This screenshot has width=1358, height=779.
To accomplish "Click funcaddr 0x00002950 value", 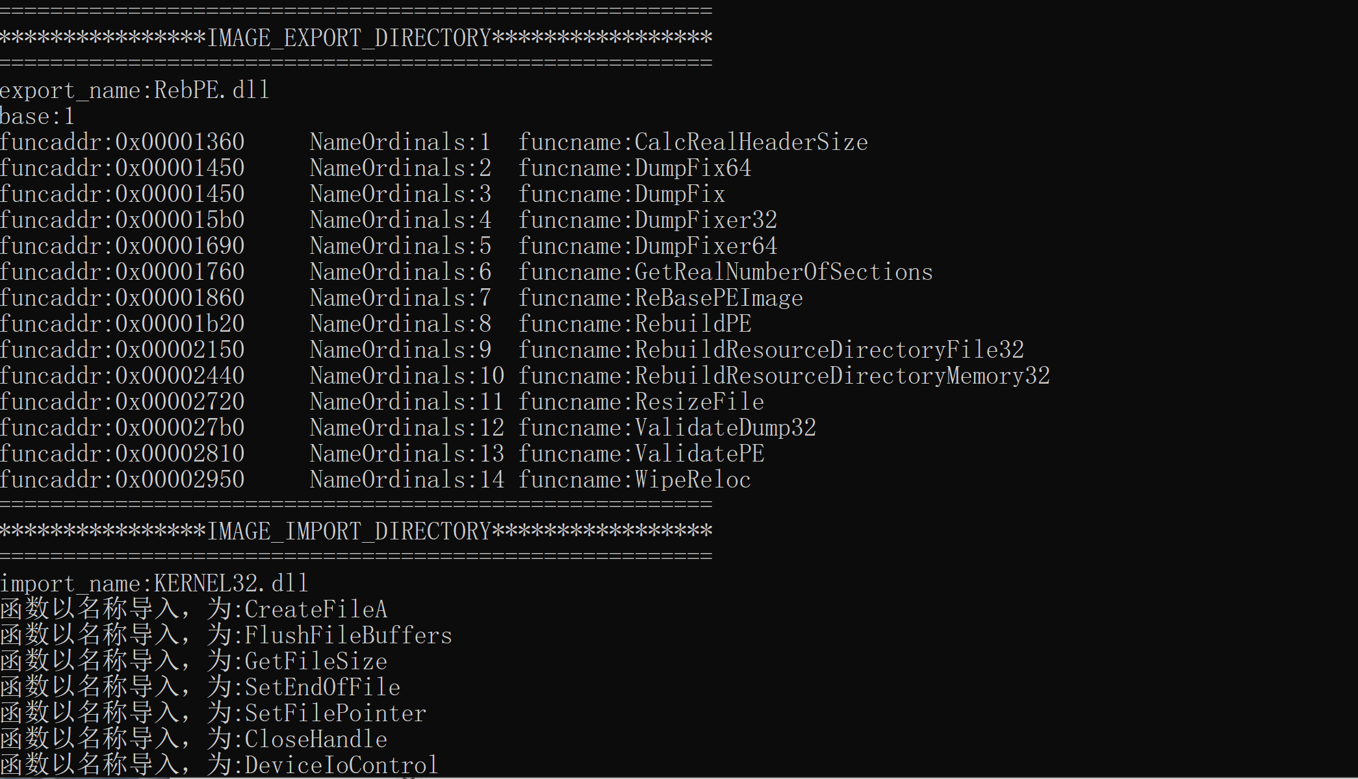I will [180, 480].
